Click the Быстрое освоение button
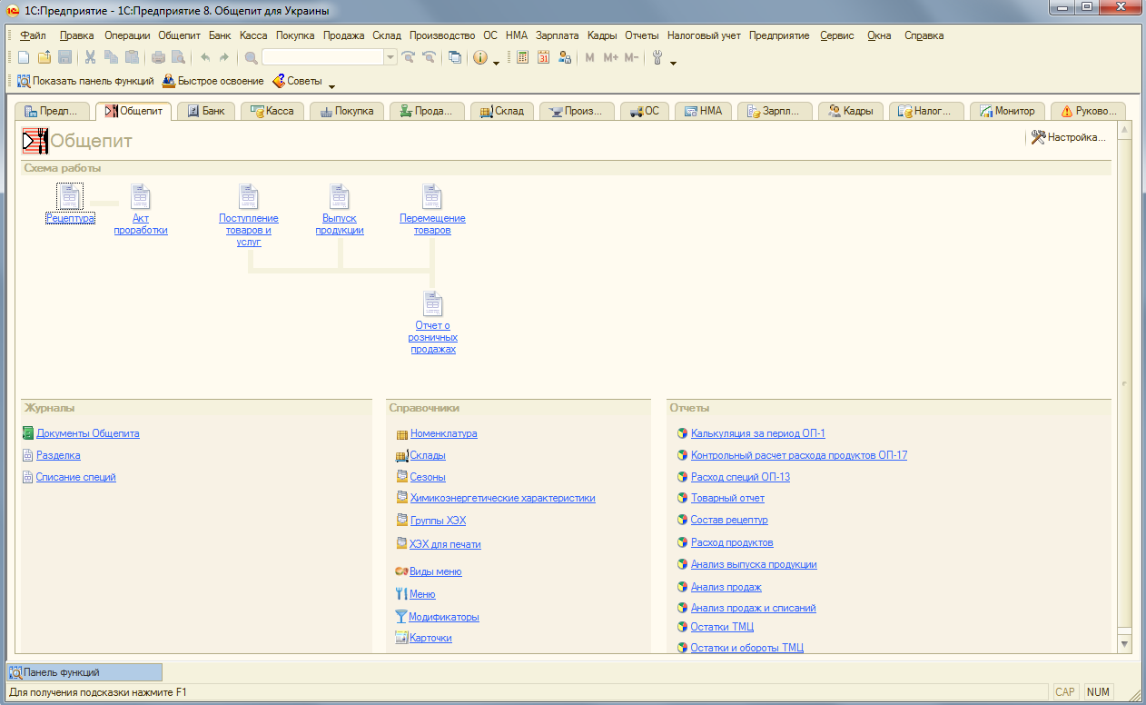1146x705 pixels. tap(213, 81)
